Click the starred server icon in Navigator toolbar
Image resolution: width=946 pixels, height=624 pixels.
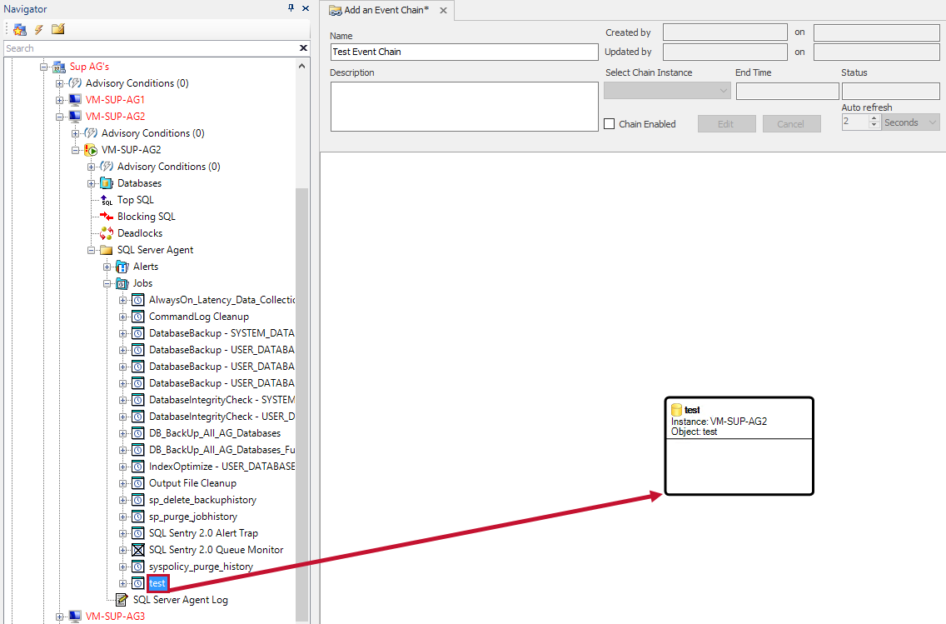coord(19,29)
